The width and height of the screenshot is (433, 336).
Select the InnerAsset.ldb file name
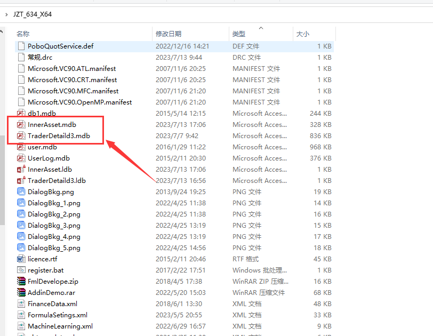[x=50, y=169]
